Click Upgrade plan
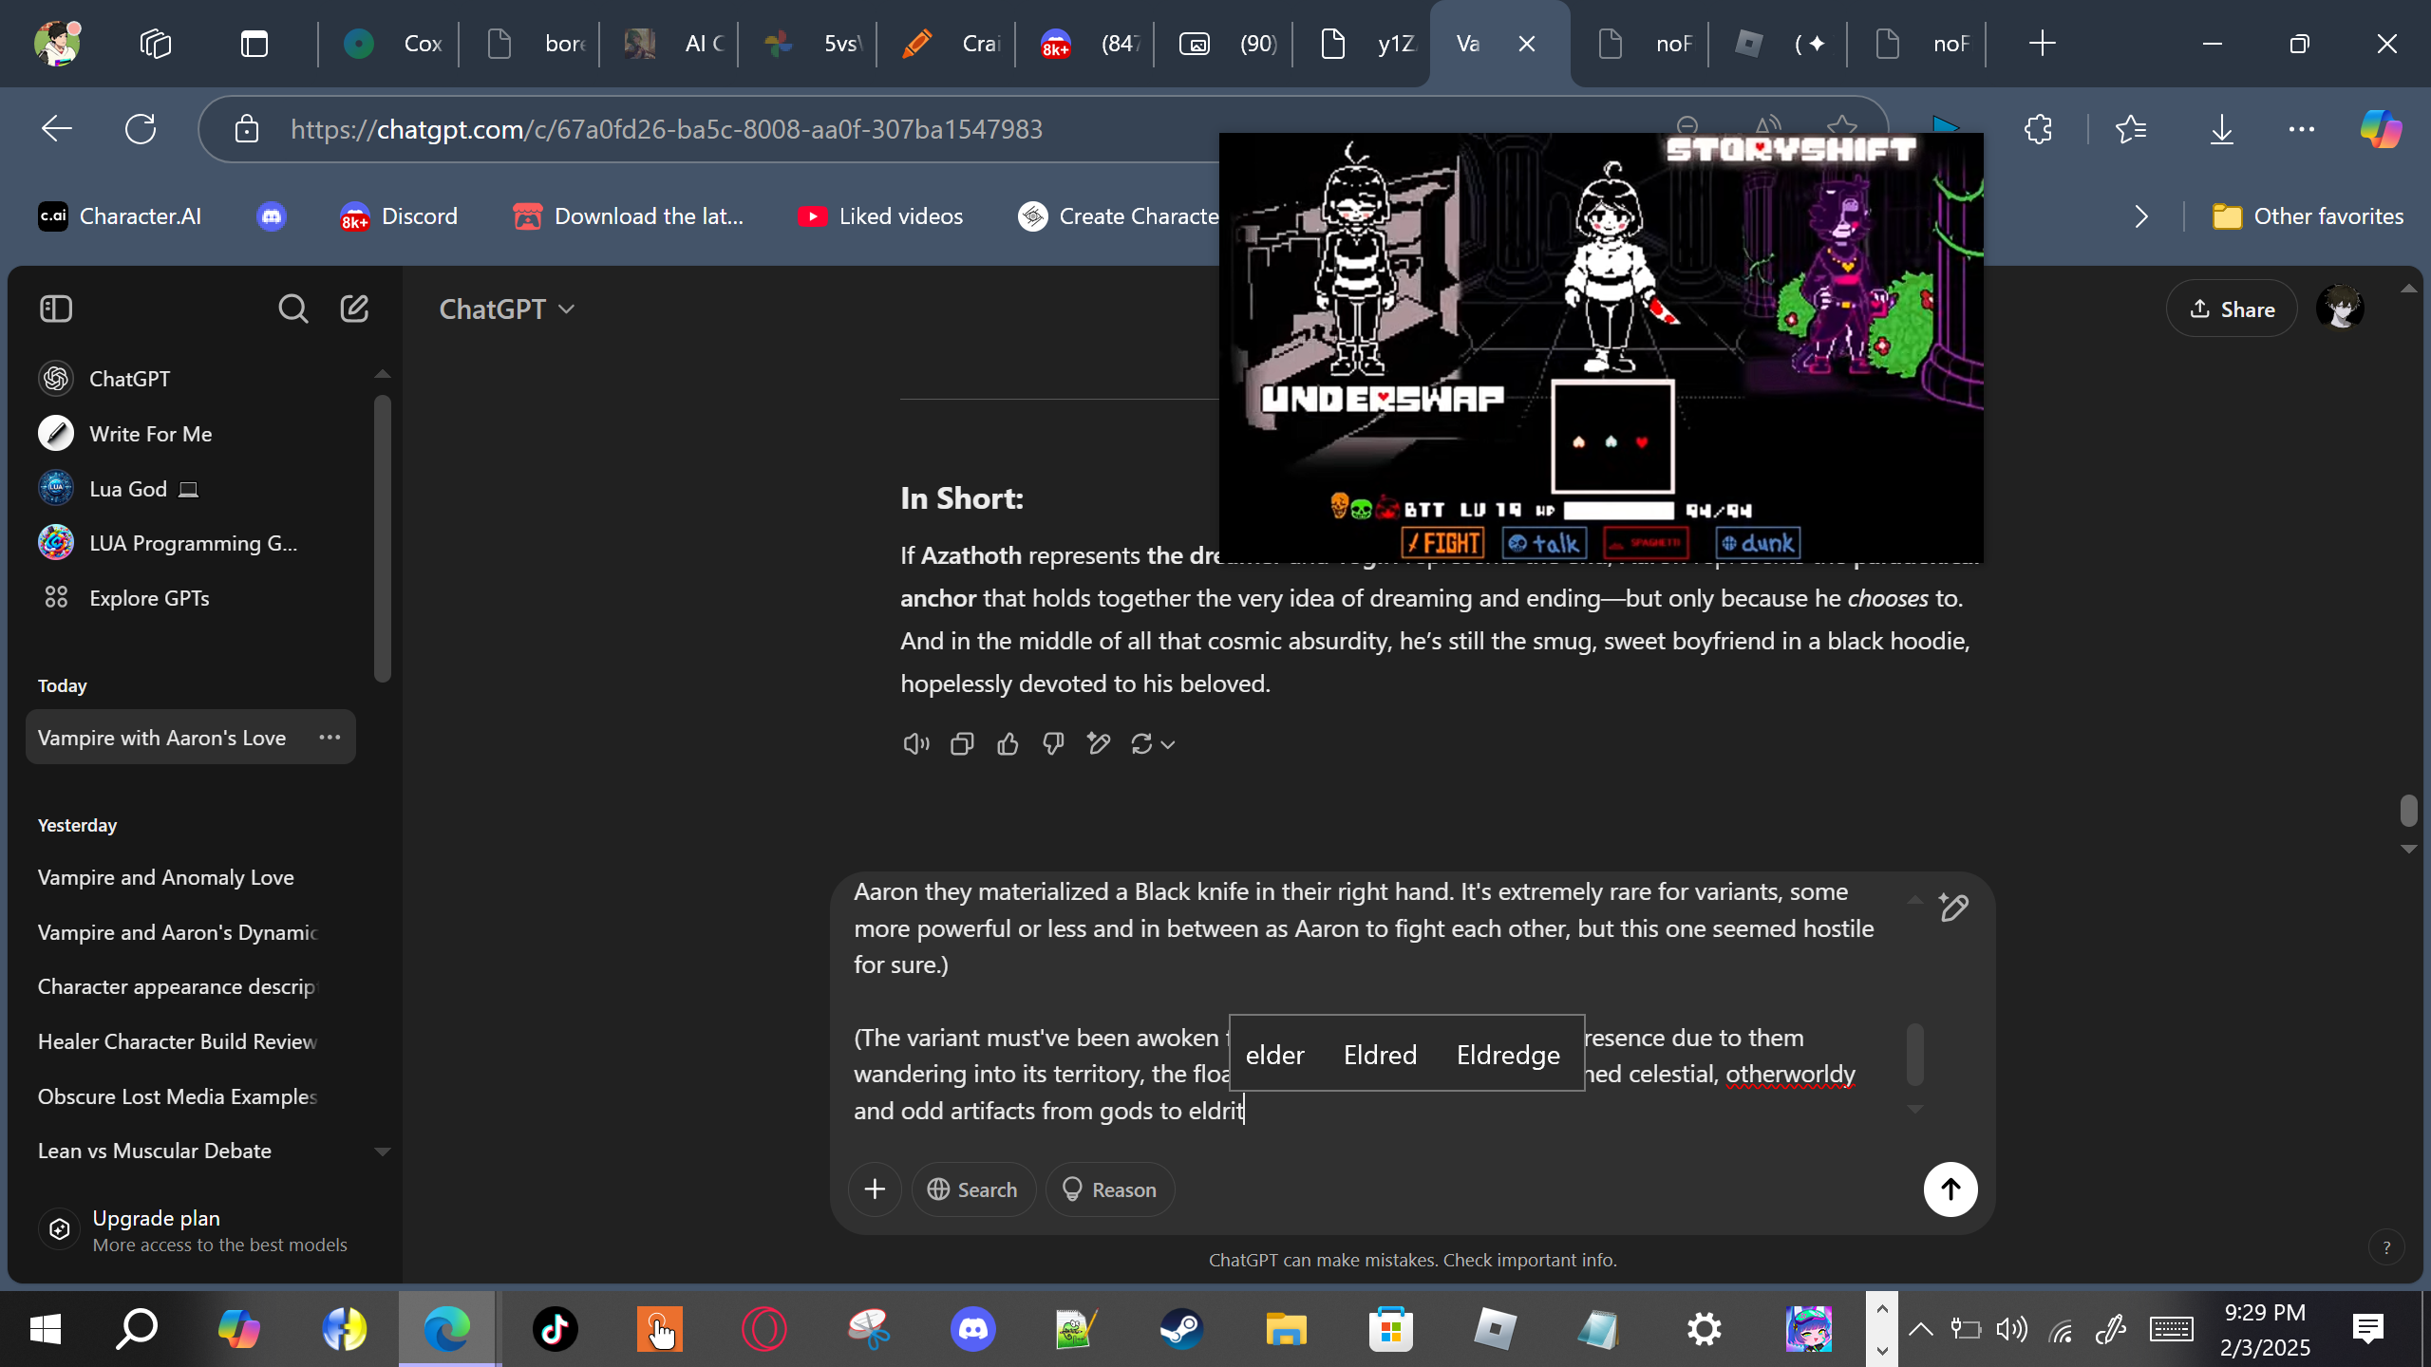The image size is (2431, 1367). (x=195, y=1230)
